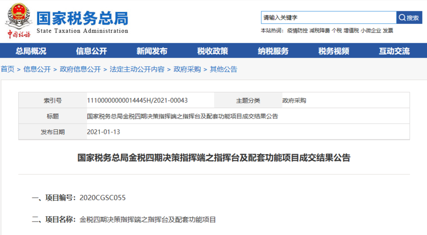Click the 本站热词 label
Screen dimensions: 427x235
point(272,30)
